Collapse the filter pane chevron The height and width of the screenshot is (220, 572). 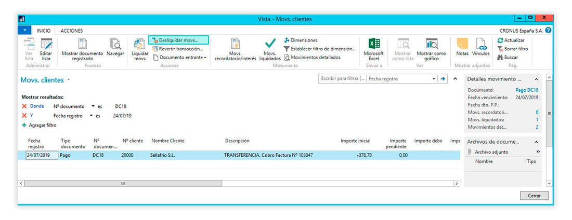tap(456, 79)
